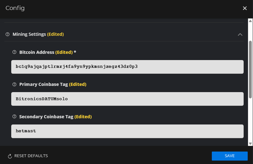Click into the Primary Coinbase Tag field
Screen dimensions: 253x164
(127, 99)
